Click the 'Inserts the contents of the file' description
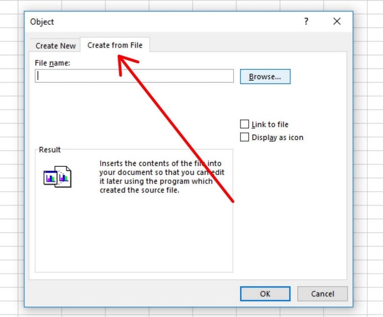The width and height of the screenshot is (383, 317). pos(161,176)
